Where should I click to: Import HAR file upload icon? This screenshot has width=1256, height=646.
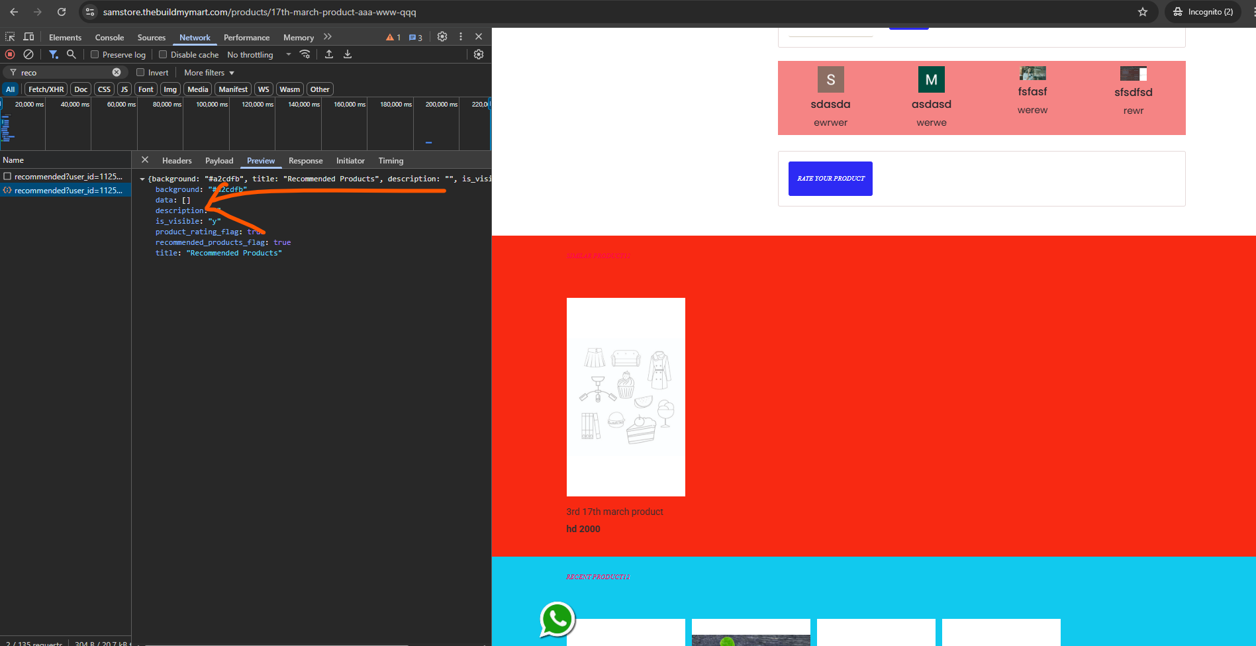(x=329, y=54)
